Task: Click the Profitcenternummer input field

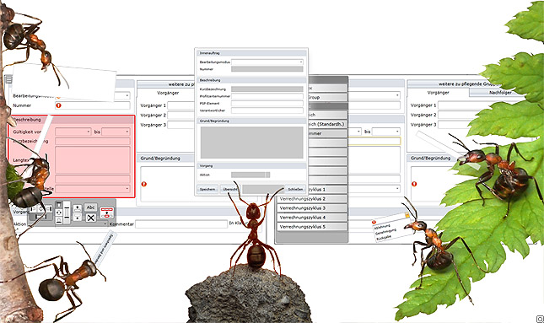Action: coord(267,96)
